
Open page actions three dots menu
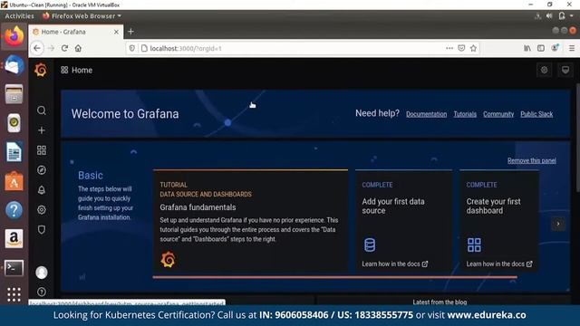point(449,48)
